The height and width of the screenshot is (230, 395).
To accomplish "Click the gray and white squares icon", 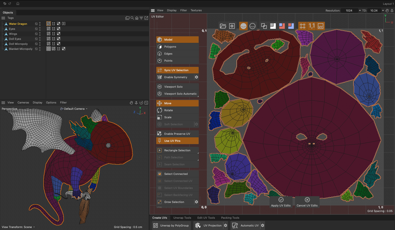I will pyautogui.click(x=273, y=26).
